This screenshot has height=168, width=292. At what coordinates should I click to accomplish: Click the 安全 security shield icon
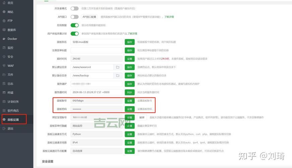(x=4, y=57)
